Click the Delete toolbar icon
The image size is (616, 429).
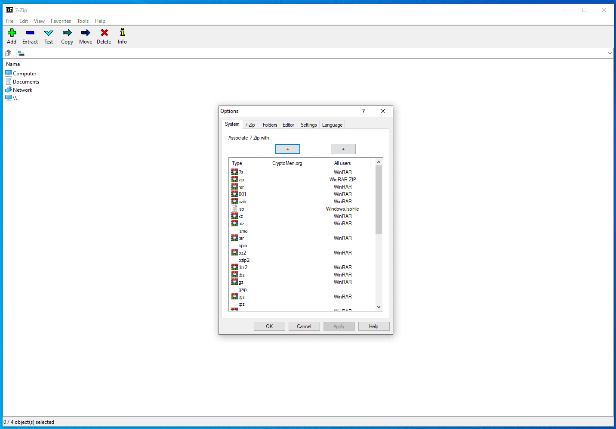pos(104,33)
